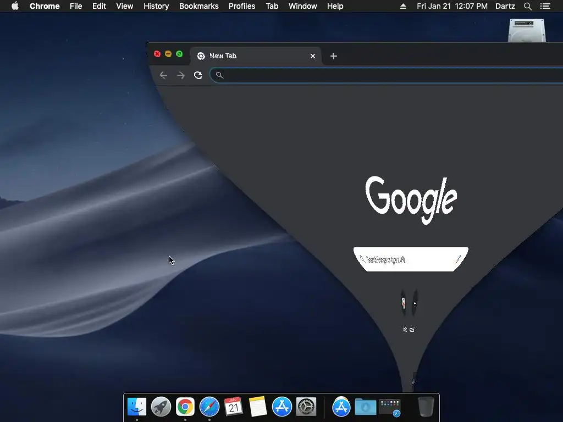Select the New Tab tab
The height and width of the screenshot is (422, 563).
point(255,56)
